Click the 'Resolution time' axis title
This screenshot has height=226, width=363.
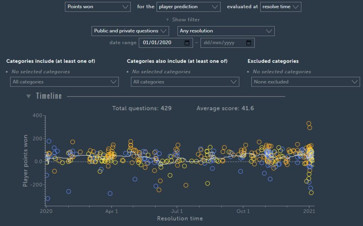[180, 218]
